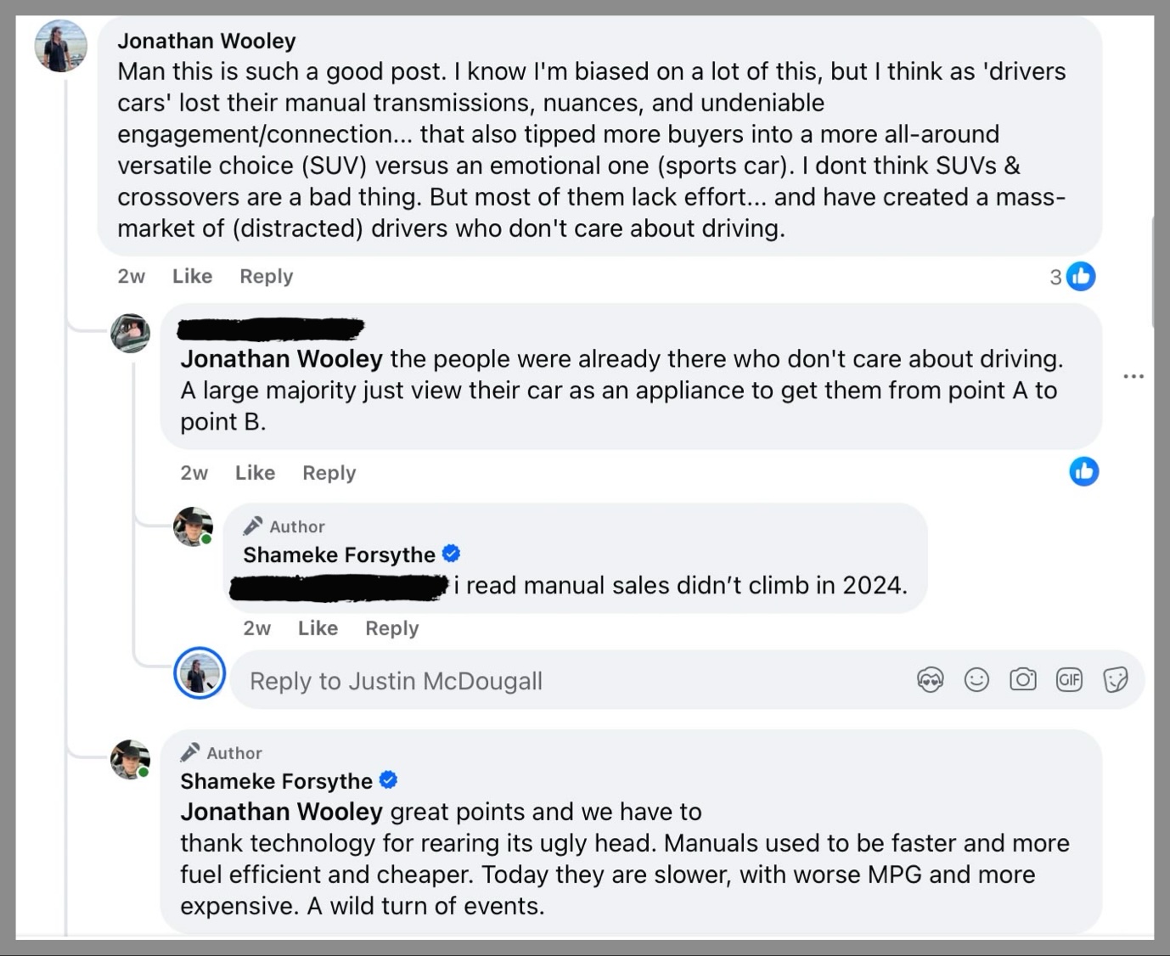The height and width of the screenshot is (956, 1170).
Task: Click the camera photo attach icon
Action: [1022, 680]
